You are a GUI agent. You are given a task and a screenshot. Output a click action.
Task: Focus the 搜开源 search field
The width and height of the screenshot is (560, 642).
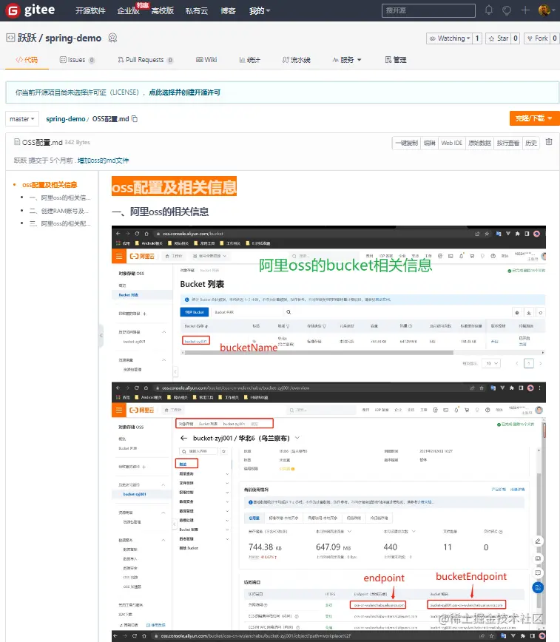coord(428,10)
